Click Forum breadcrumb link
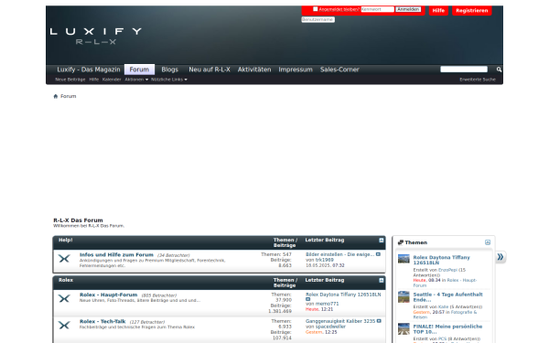The image size is (549, 343). [69, 96]
